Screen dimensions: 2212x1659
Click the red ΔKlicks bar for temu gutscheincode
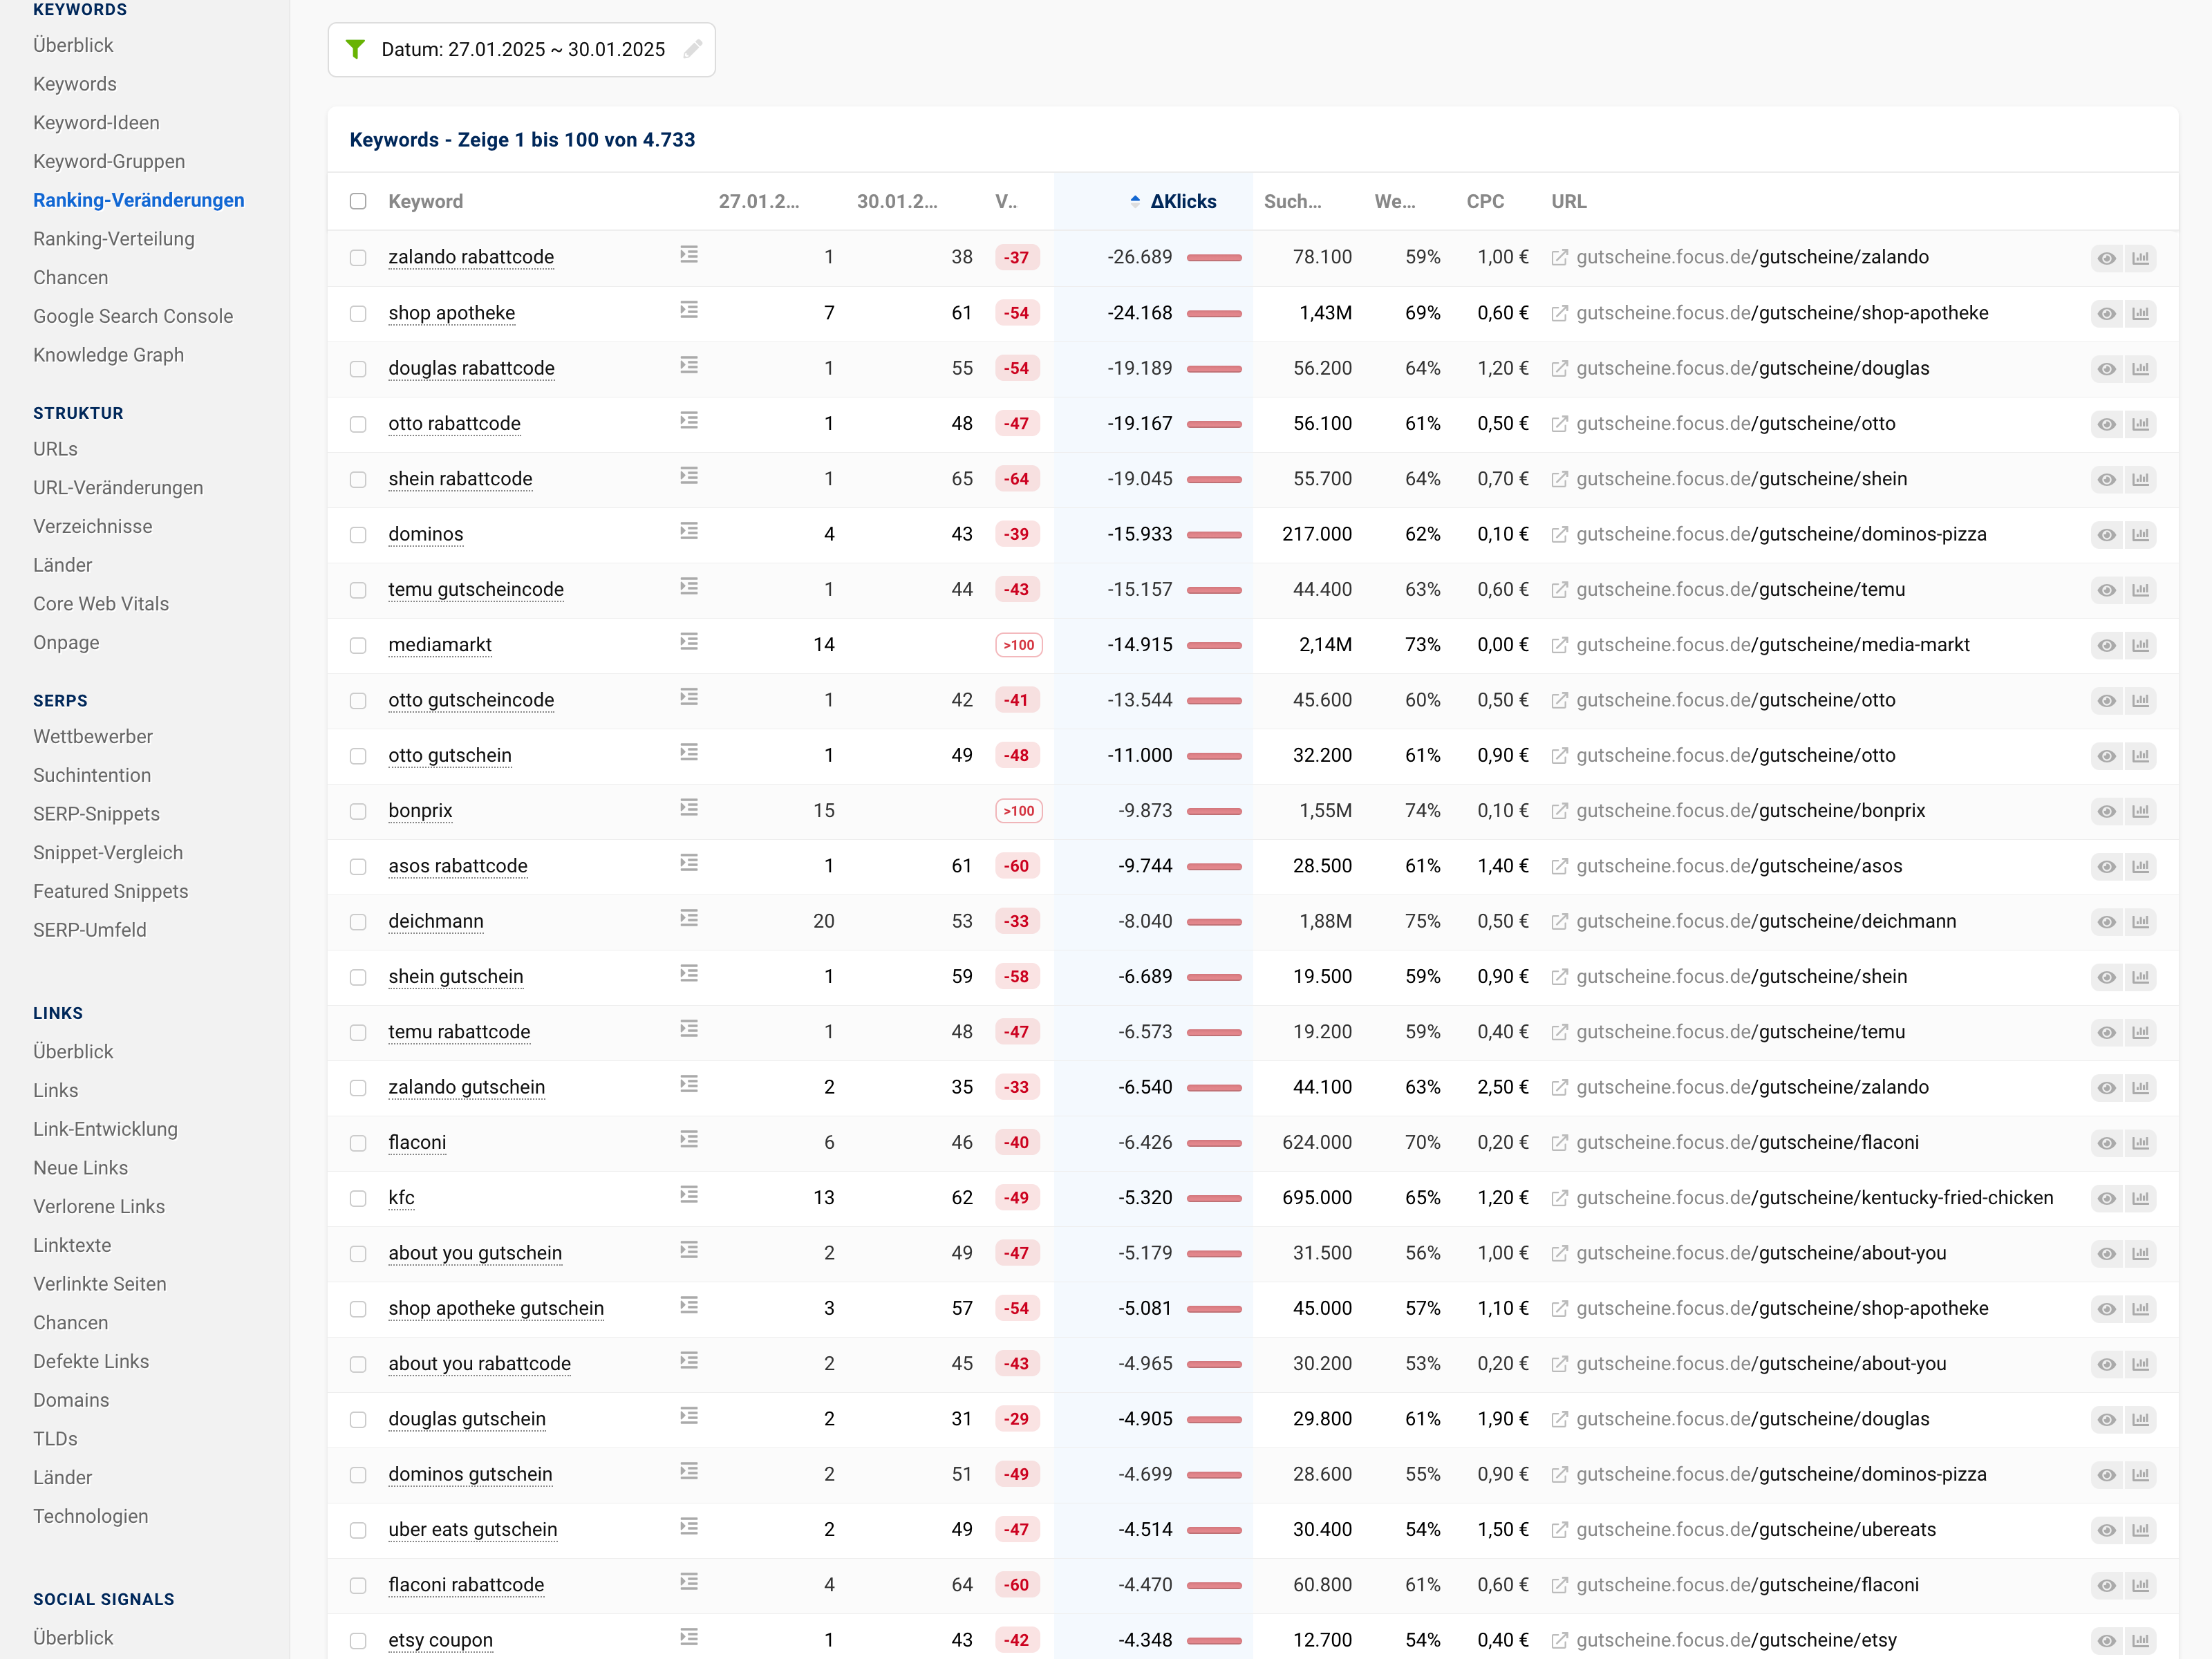[x=1214, y=590]
